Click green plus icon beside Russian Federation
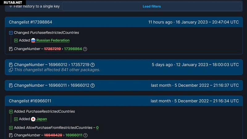Image resolution: width=247 pixels, height=139 pixels. [16, 40]
